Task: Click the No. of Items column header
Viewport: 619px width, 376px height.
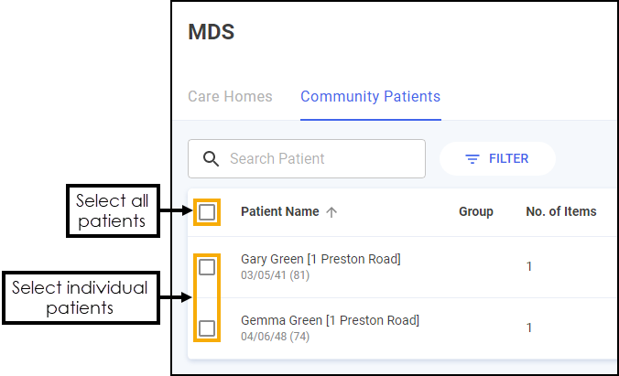Action: point(560,212)
